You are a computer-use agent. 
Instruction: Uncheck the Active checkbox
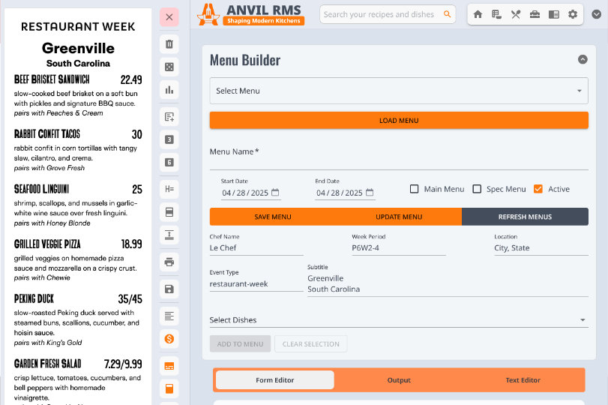click(x=538, y=189)
